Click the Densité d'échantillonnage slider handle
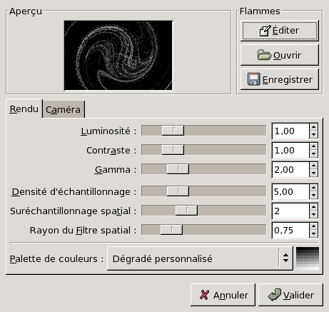Screen dimensions: 329x312 click(x=178, y=191)
